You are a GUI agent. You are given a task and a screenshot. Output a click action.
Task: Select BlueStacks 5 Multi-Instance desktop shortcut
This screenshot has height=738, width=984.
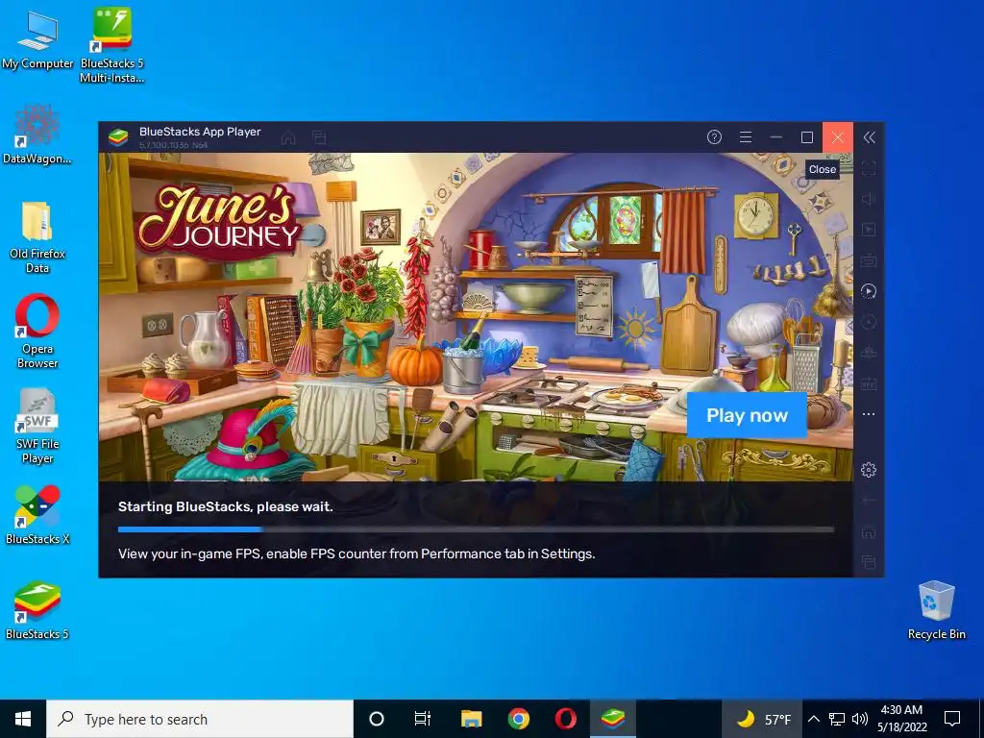tap(111, 45)
